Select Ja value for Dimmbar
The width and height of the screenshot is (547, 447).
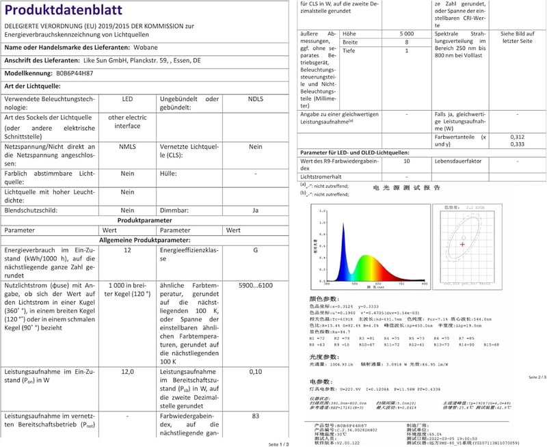click(x=255, y=211)
